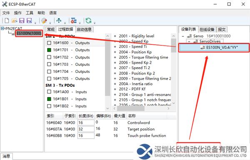Screen dimensions: 250x160
Task: Open a project using the folder icon
Action: [x=14, y=21]
